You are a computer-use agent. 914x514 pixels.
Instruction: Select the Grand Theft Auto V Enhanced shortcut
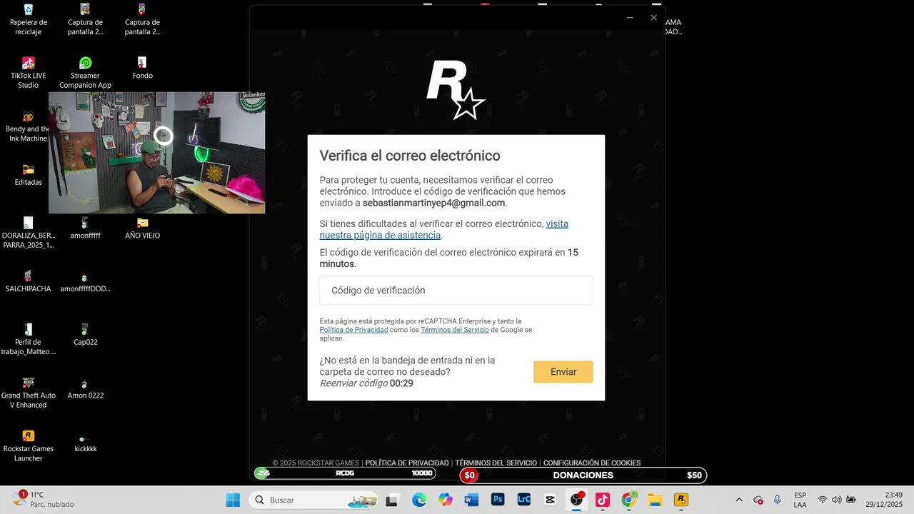pyautogui.click(x=29, y=392)
